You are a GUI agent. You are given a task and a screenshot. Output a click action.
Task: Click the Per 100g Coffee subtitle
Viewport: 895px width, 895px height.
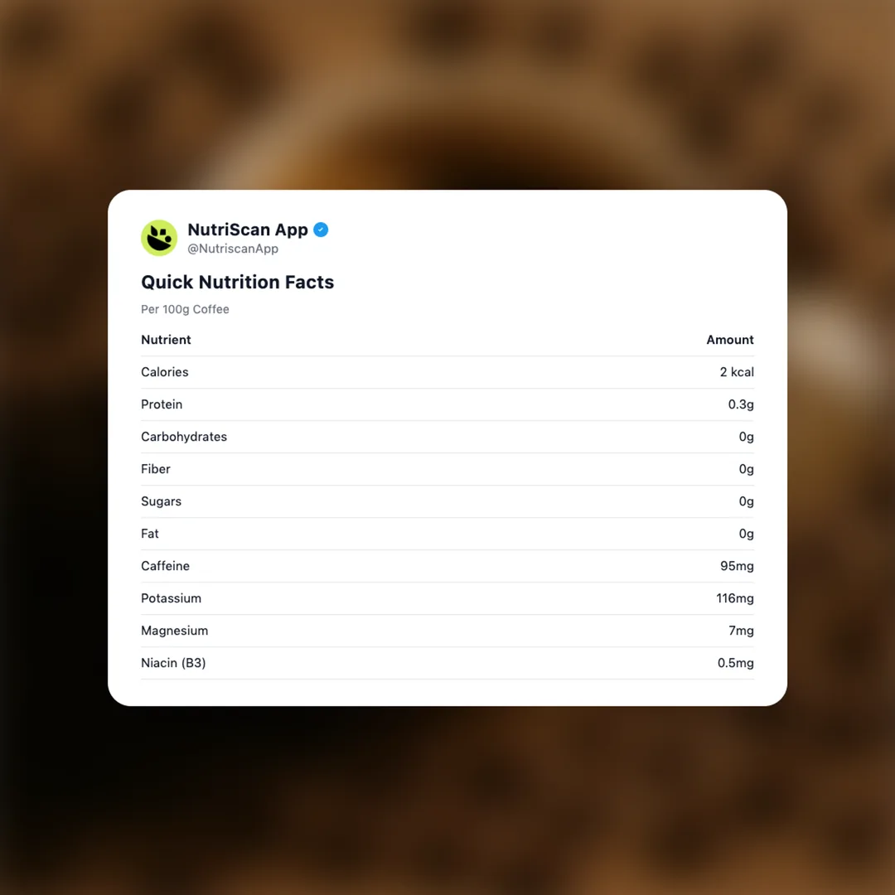tap(185, 309)
